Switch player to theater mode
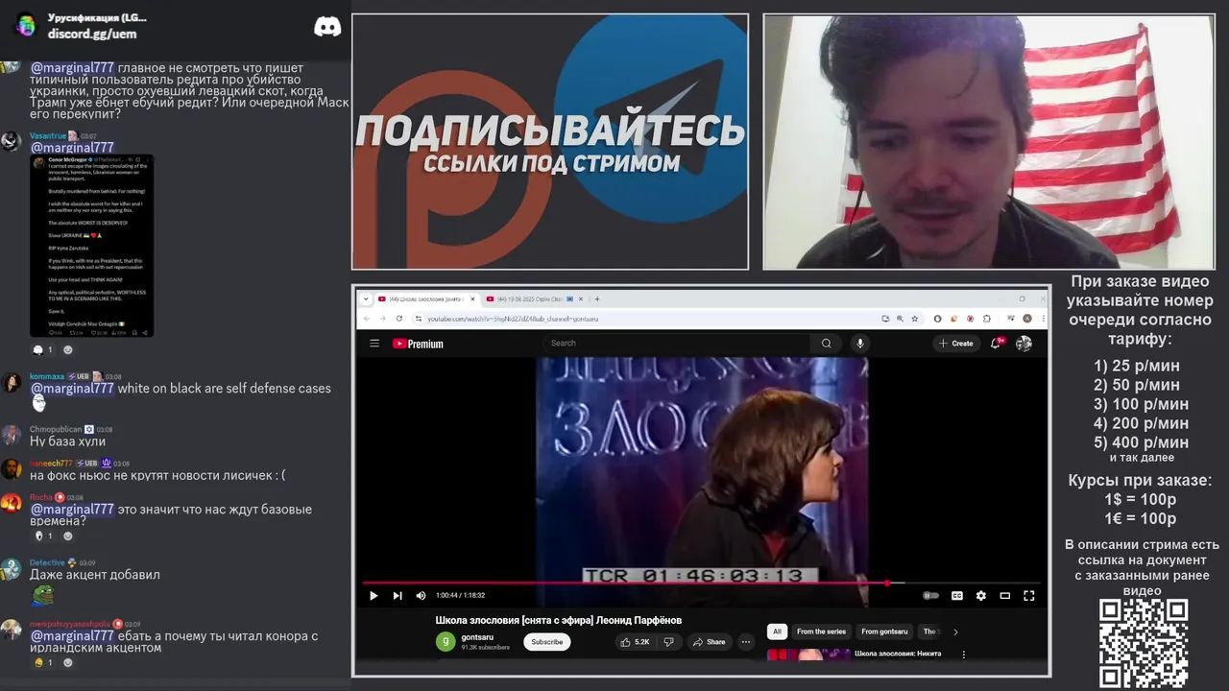Viewport: 1229px width, 691px height. [x=1004, y=596]
